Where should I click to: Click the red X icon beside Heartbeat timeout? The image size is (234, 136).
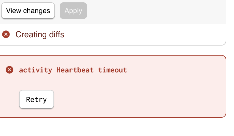coord(10,70)
